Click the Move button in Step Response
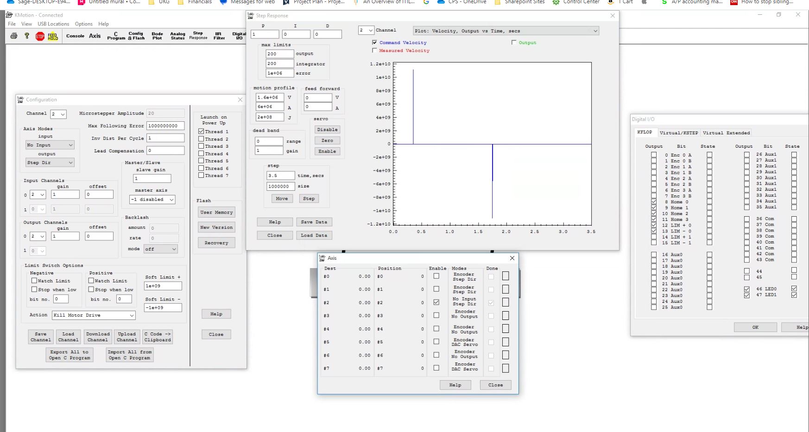The width and height of the screenshot is (809, 432). (282, 199)
